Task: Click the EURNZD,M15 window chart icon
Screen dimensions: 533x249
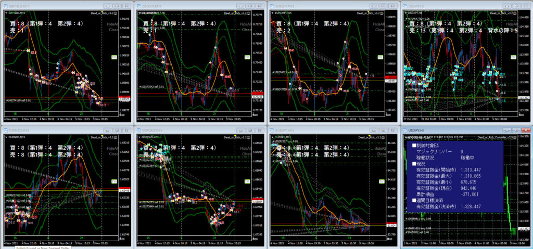Action: (x=6, y=130)
